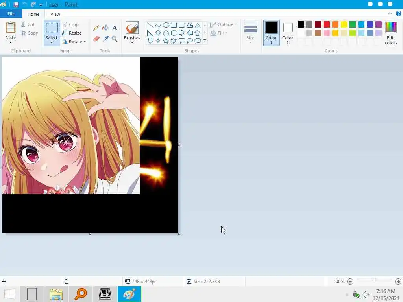The height and width of the screenshot is (302, 403).
Task: Choose the Cloud callout shape
Action: tap(198, 41)
